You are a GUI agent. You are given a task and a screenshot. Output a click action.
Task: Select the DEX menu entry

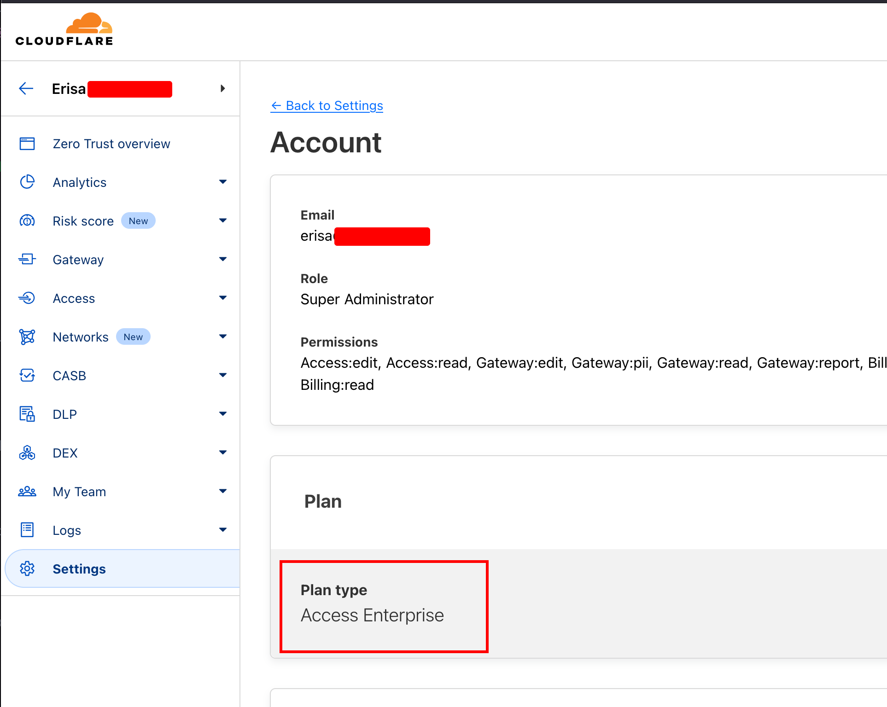point(65,452)
